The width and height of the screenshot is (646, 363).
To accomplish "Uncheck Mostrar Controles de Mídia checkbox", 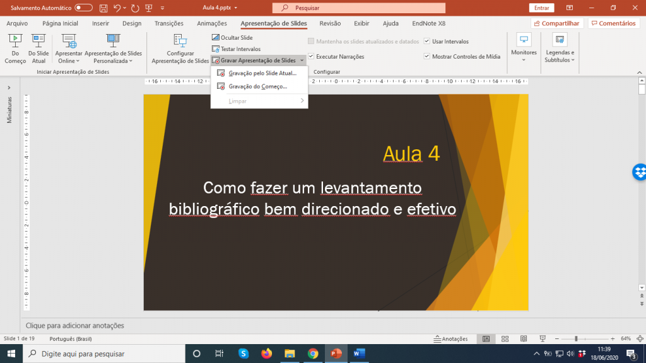I will (x=427, y=56).
